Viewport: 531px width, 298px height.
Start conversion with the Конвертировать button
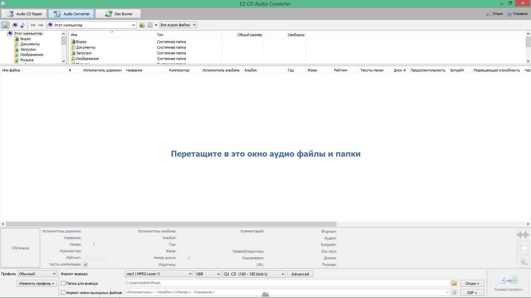tap(508, 283)
